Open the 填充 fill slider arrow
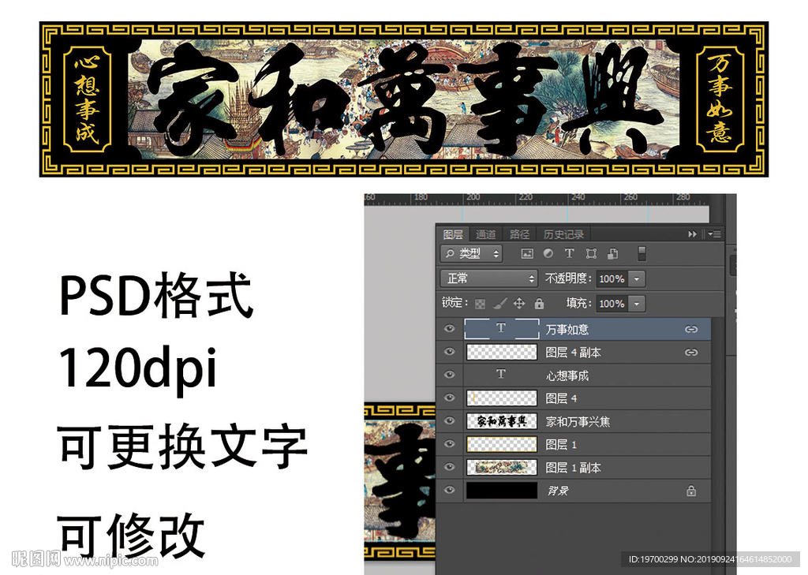 (x=637, y=304)
